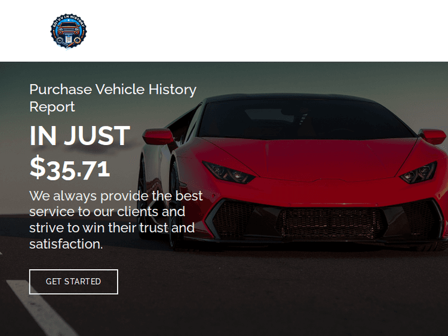Open the GET STARTED button

(73, 282)
